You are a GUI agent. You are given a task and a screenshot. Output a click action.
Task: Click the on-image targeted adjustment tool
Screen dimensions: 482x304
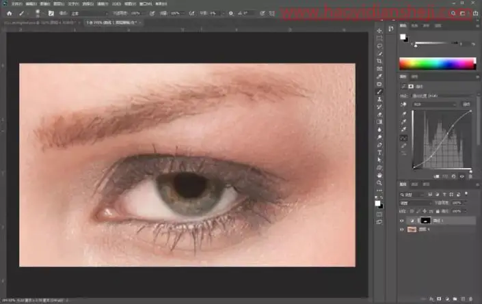point(403,105)
